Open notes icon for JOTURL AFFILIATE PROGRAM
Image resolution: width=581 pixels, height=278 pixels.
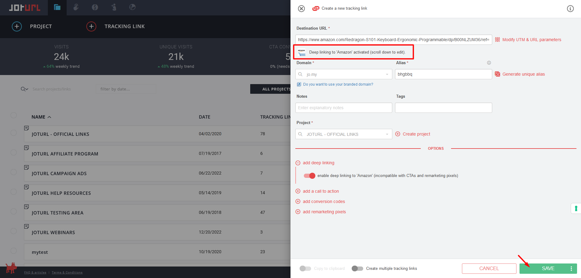[x=27, y=148]
